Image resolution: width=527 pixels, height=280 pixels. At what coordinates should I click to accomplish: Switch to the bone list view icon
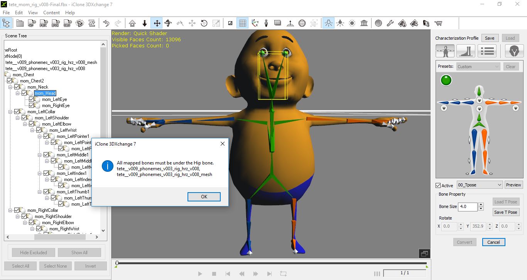click(487, 51)
